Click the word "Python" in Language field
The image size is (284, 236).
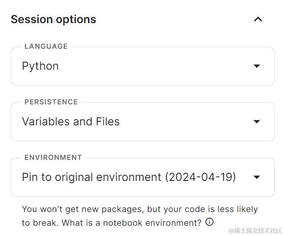click(40, 66)
